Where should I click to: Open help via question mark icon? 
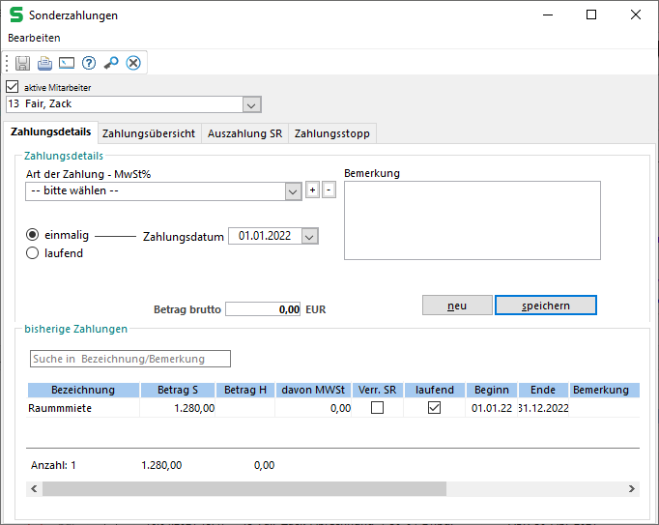(89, 64)
